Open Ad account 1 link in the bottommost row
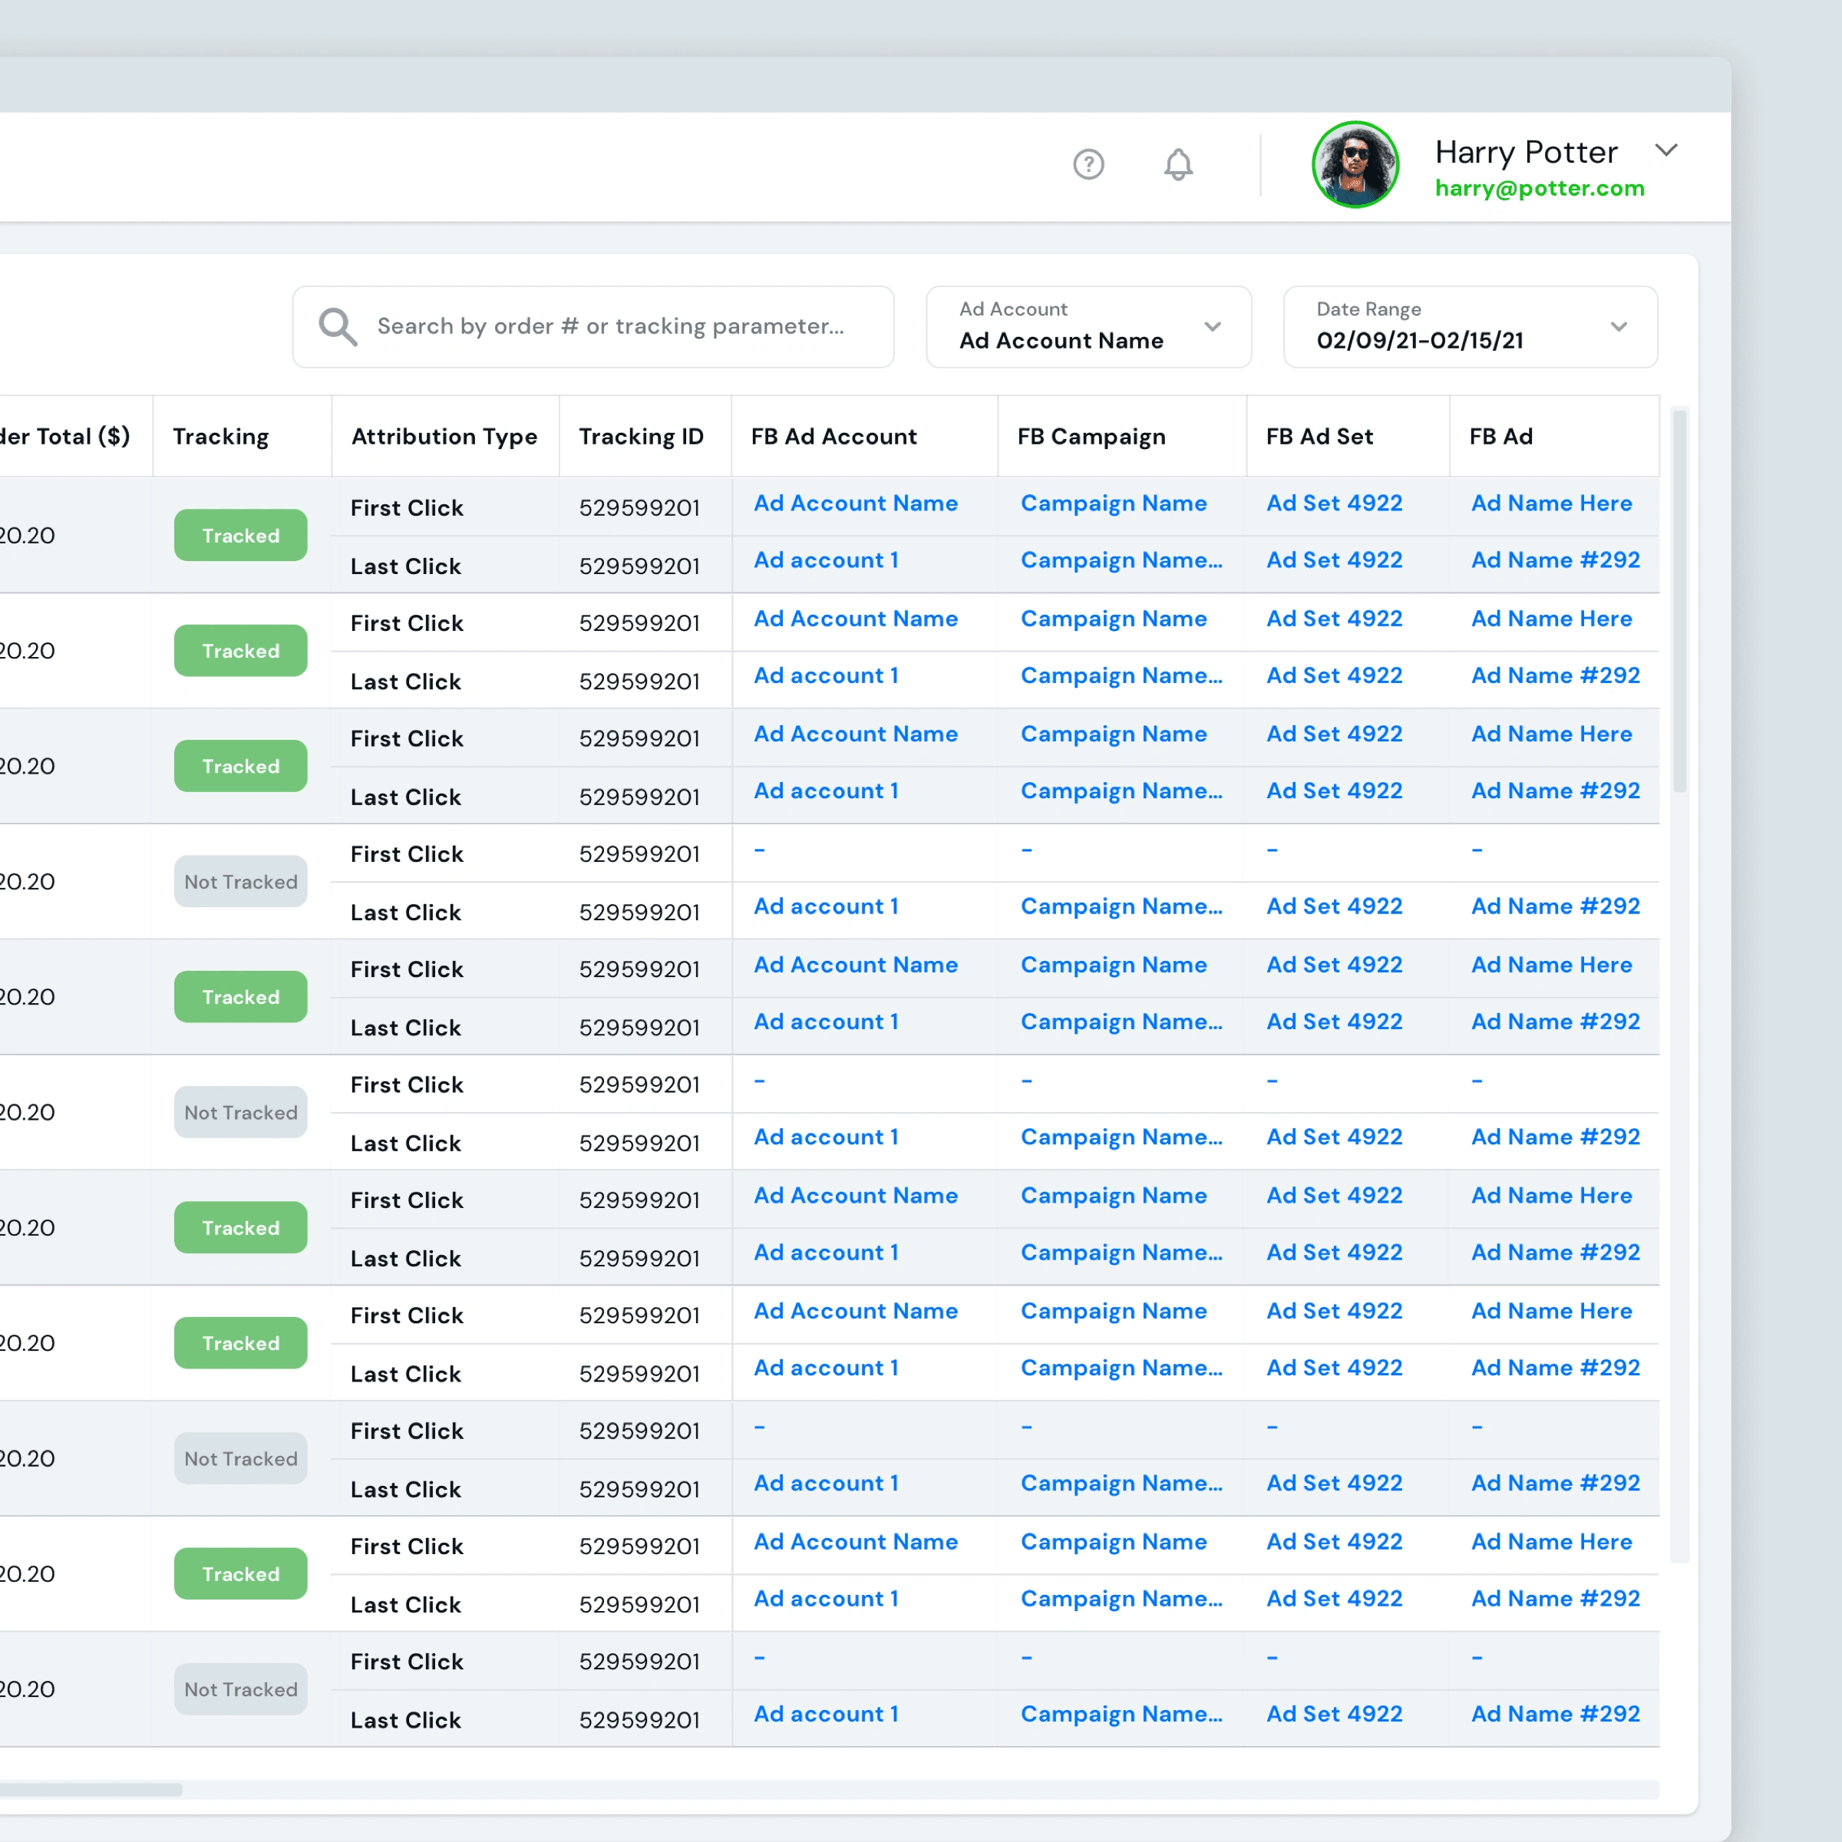 [826, 1713]
